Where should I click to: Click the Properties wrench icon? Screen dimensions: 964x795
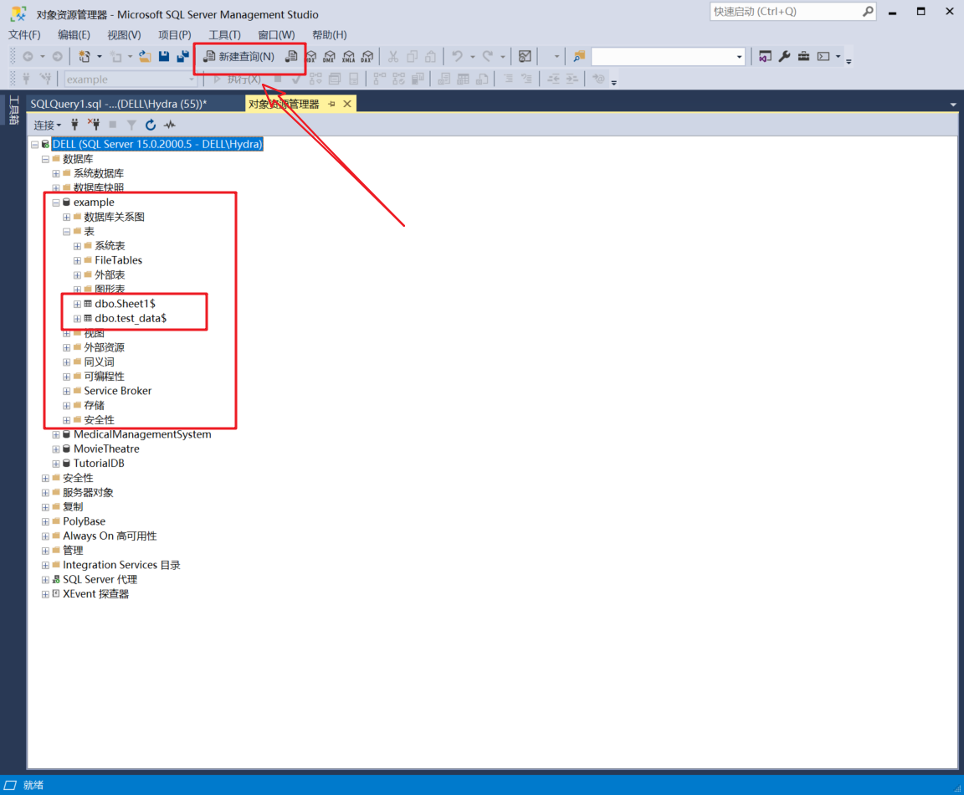(784, 57)
